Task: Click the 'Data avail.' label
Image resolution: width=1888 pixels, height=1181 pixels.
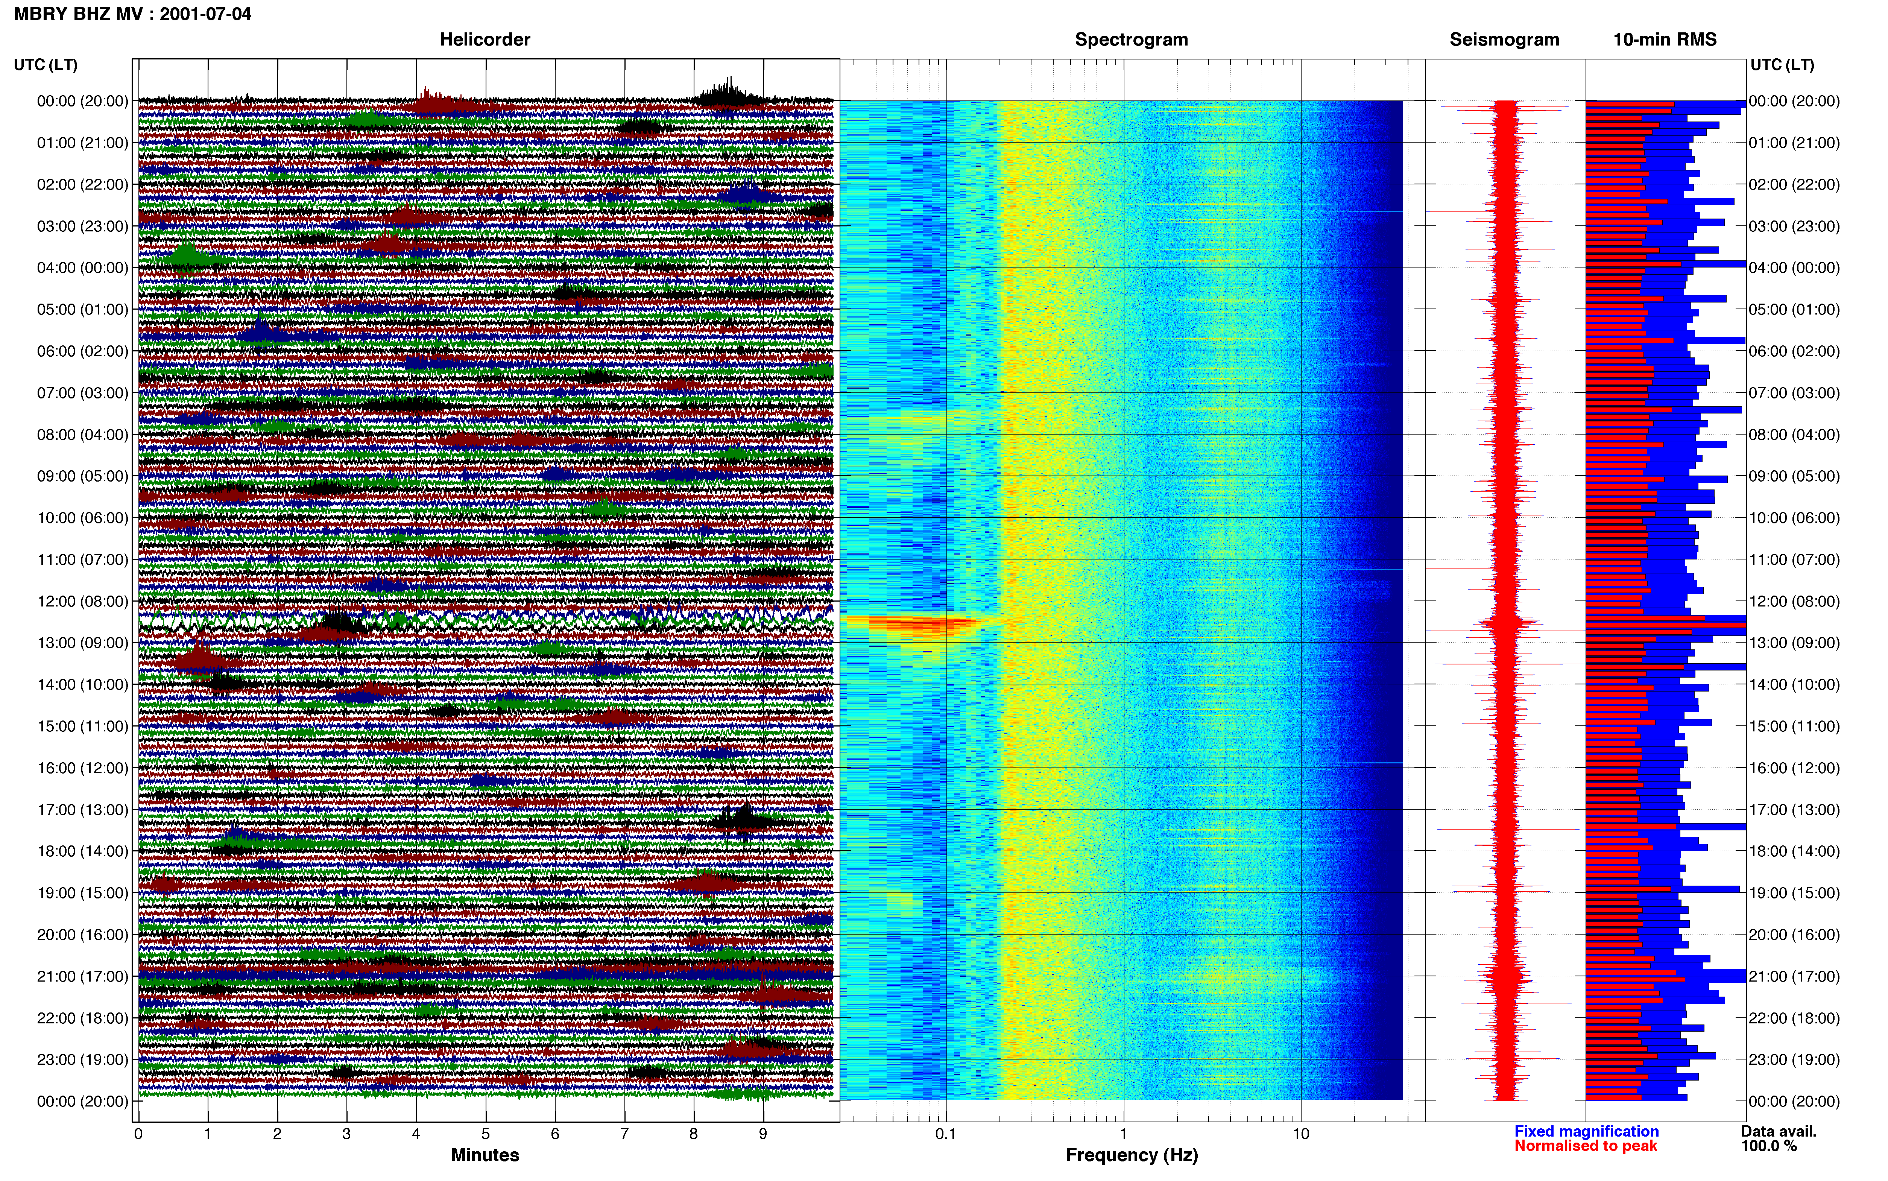Action: pos(1778,1131)
